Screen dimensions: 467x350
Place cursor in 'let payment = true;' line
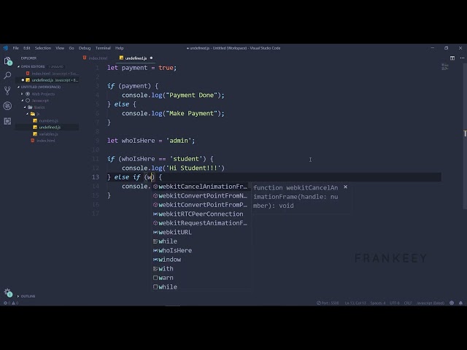[142, 68]
